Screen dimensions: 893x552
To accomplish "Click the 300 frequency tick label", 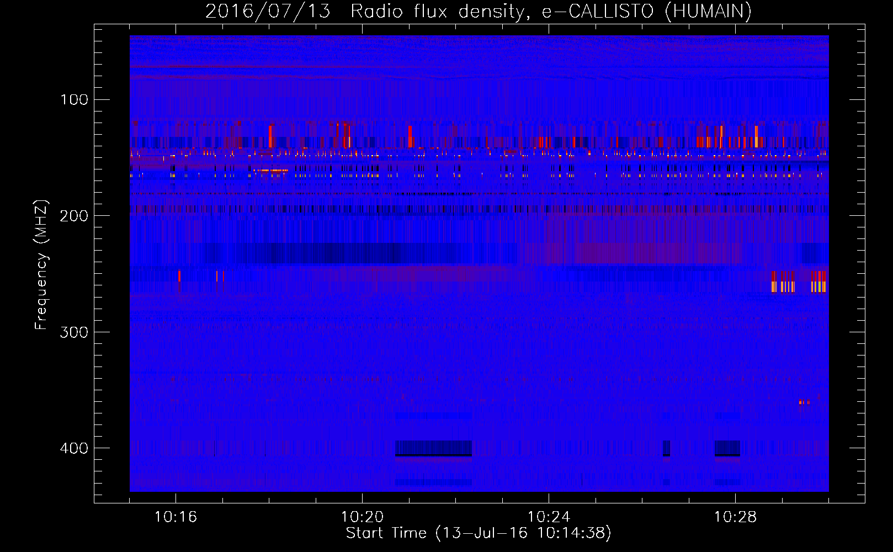I will (x=74, y=332).
